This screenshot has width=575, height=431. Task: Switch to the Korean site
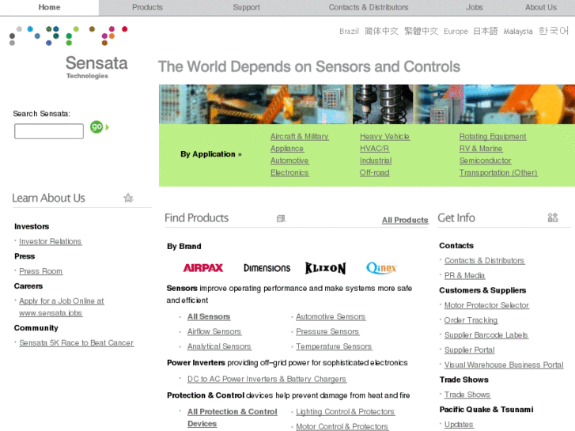(554, 31)
